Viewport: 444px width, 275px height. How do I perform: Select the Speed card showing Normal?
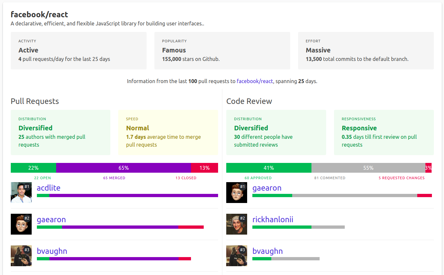(168, 132)
